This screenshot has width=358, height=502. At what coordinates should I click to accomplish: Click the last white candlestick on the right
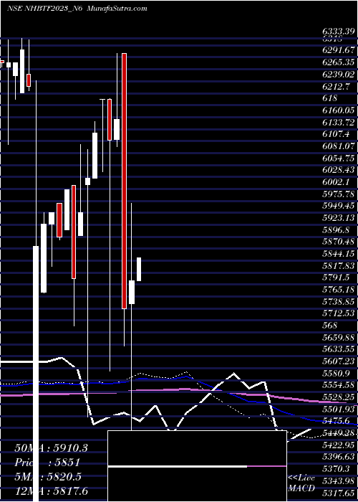coord(139,269)
